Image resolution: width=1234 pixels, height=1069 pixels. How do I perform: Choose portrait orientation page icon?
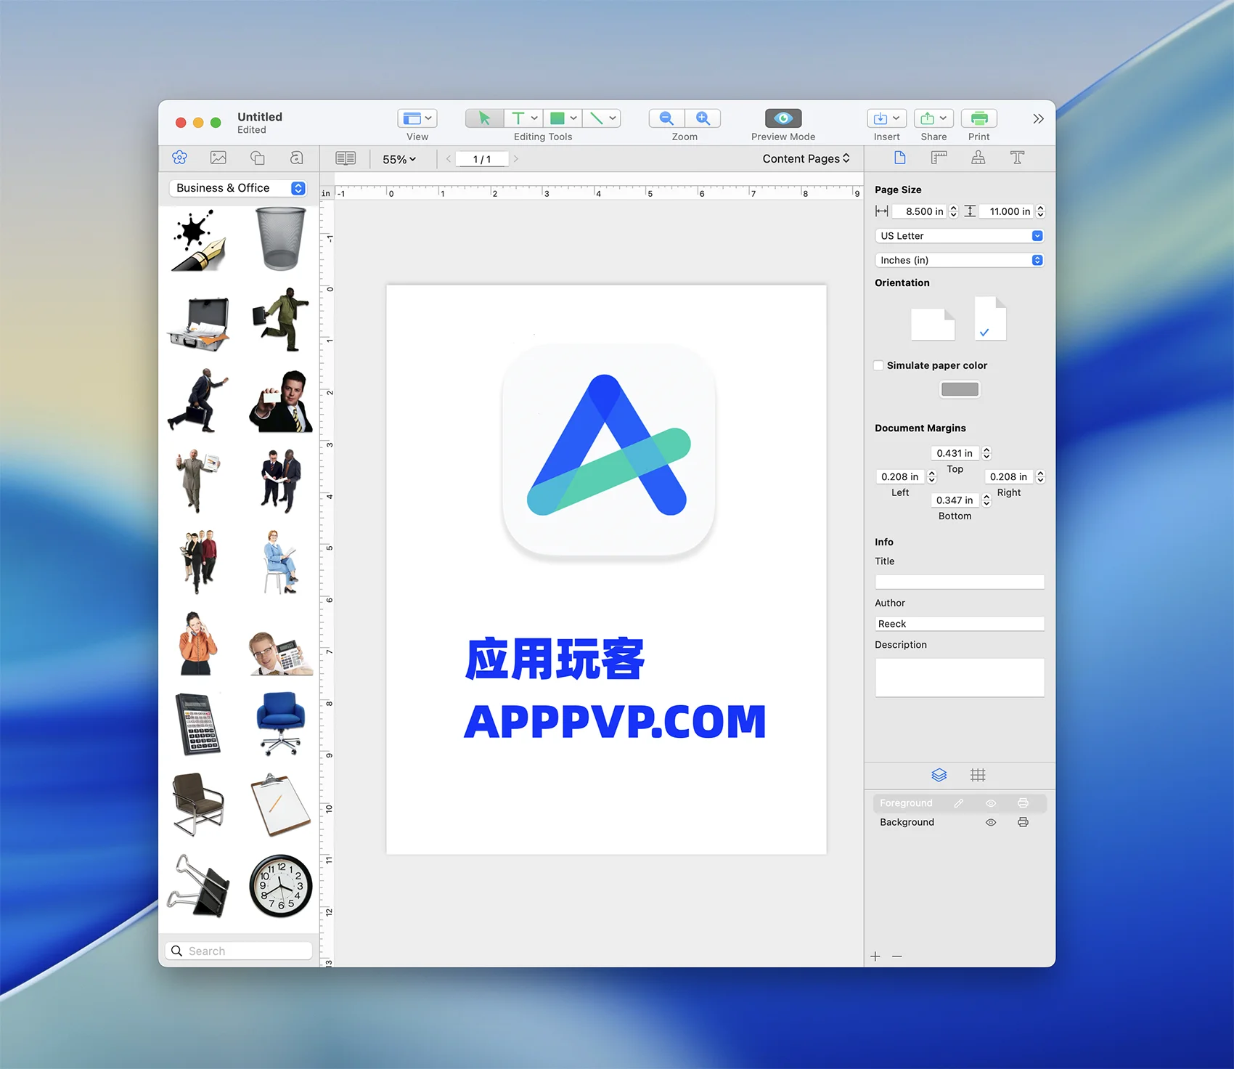click(990, 318)
